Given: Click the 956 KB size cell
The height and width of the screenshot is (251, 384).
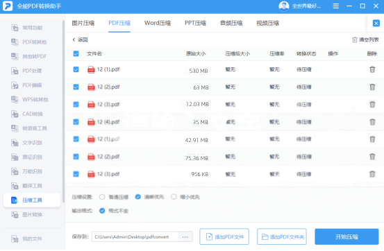Looking at the screenshot, I should [x=200, y=174].
